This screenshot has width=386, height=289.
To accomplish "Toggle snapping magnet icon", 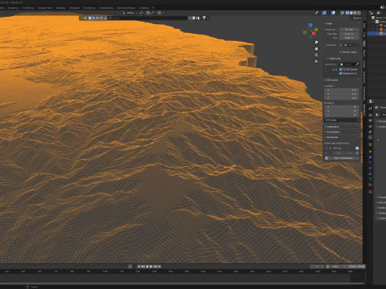I will (147, 13).
